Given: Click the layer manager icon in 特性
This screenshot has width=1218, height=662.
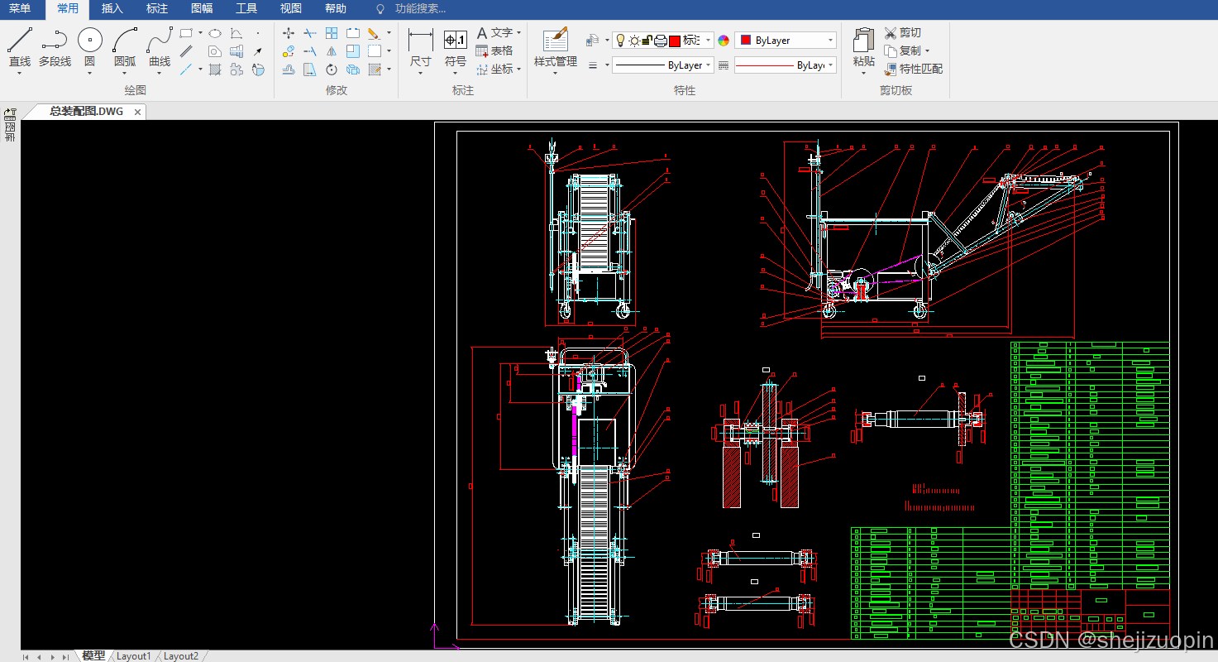Looking at the screenshot, I should point(592,40).
